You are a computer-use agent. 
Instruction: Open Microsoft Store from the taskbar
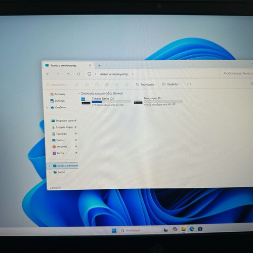(200, 229)
